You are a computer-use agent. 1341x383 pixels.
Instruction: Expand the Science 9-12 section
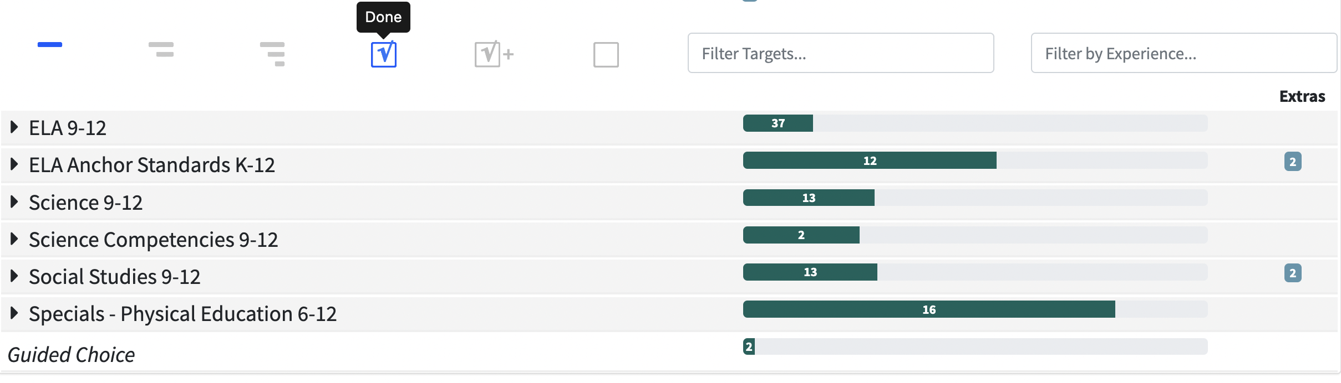point(14,202)
